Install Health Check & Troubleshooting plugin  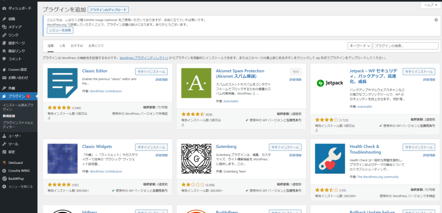[419, 147]
